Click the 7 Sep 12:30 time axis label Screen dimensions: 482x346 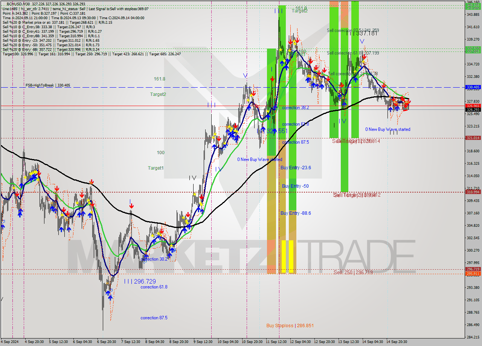coord(130,342)
